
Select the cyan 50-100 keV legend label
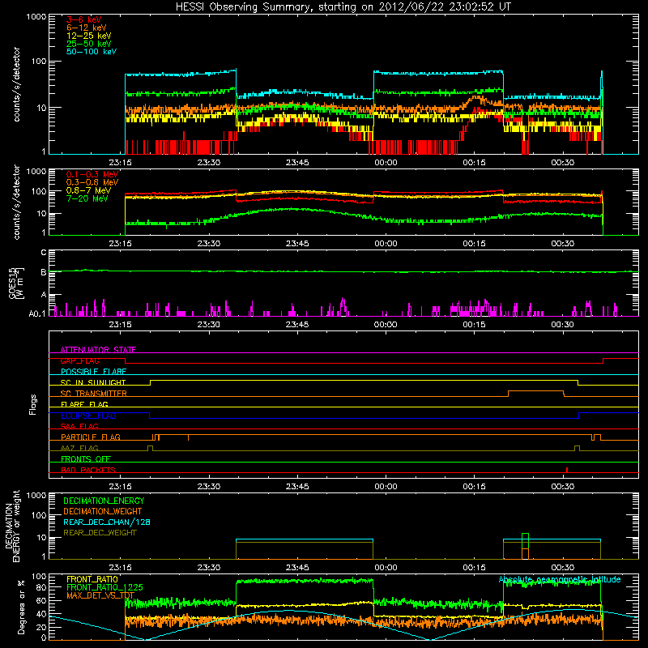[92, 52]
